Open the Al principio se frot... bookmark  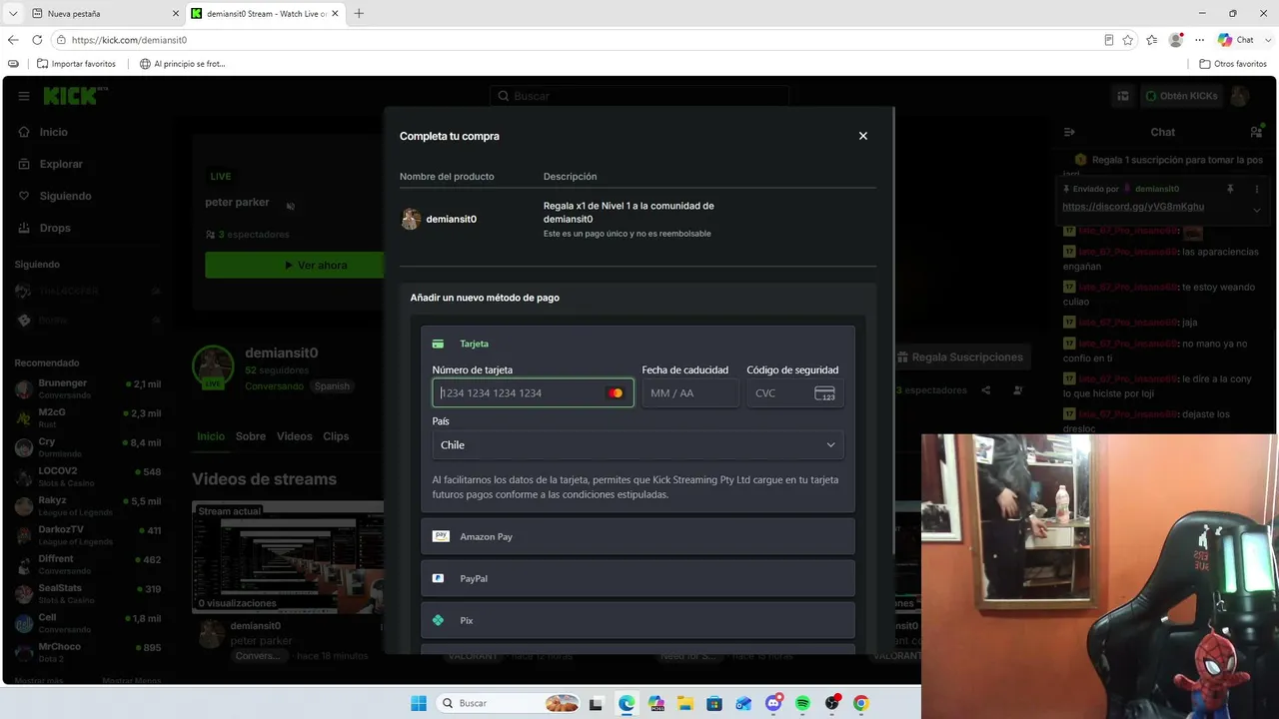pos(183,64)
